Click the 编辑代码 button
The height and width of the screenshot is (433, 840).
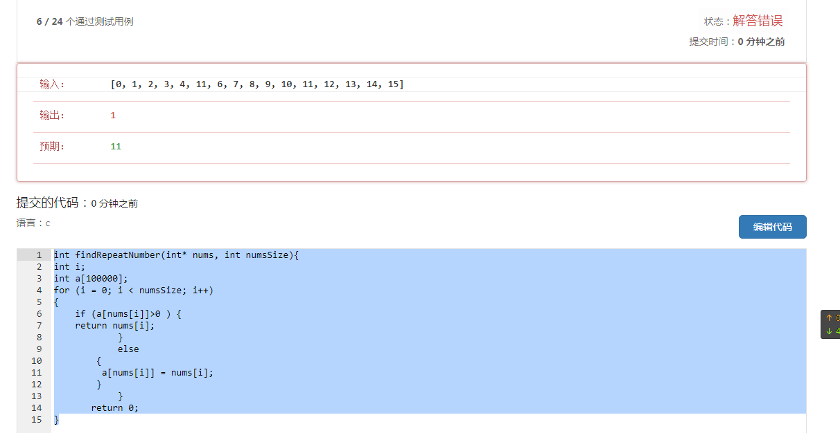[x=772, y=227]
